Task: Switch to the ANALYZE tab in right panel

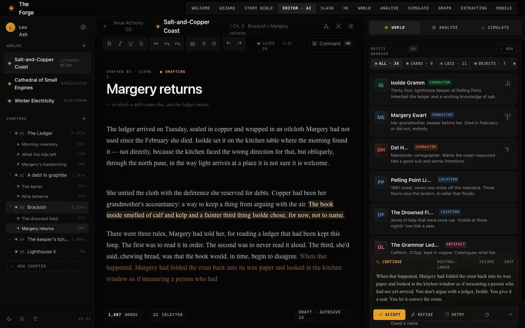Action: coord(446,27)
